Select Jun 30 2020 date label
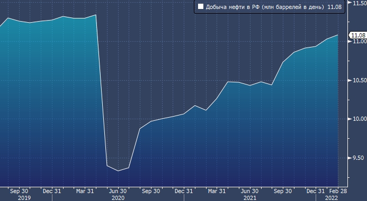The width and height of the screenshot is (367, 201). (118, 191)
